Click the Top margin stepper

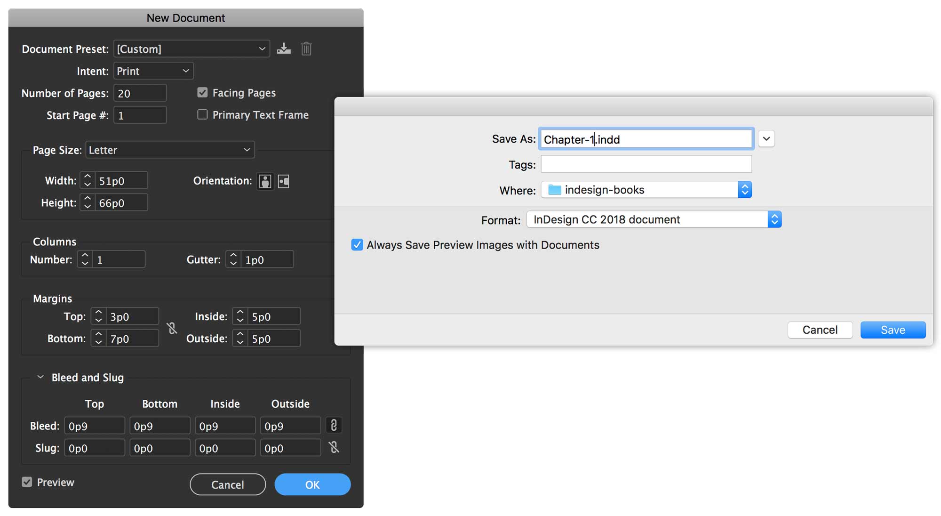(98, 316)
